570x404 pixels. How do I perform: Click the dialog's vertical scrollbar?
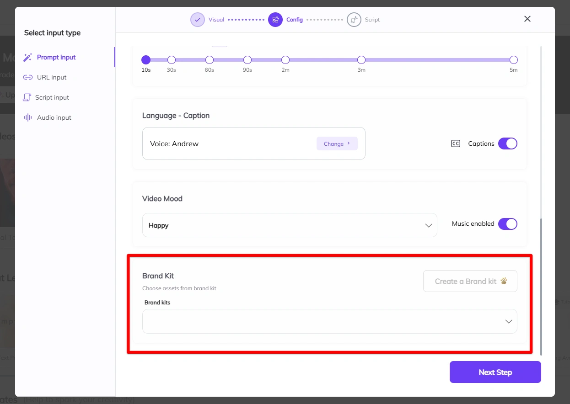click(541, 286)
